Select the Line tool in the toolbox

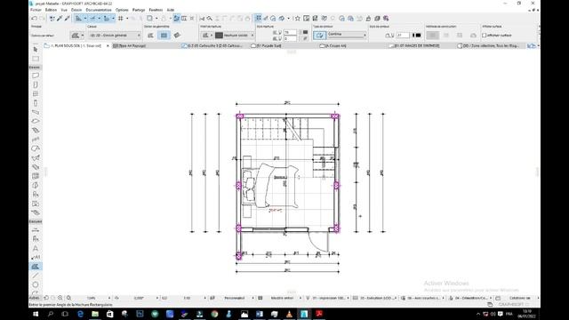pyautogui.click(x=36, y=276)
